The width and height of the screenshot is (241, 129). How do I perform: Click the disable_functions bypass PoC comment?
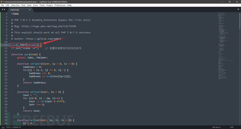51,20
